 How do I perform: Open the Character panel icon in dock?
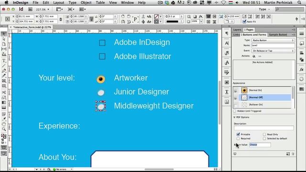coord(227,43)
